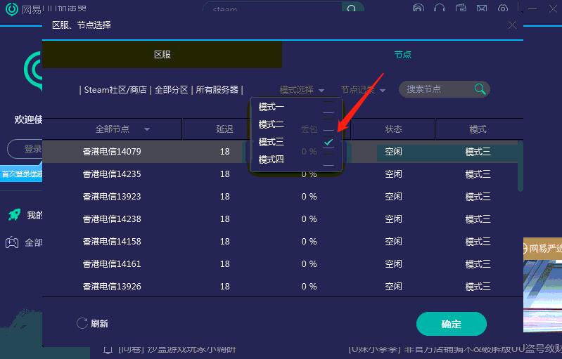Choose 模式四 from the mode menu
Screen dimensions: 562x359
click(271, 159)
